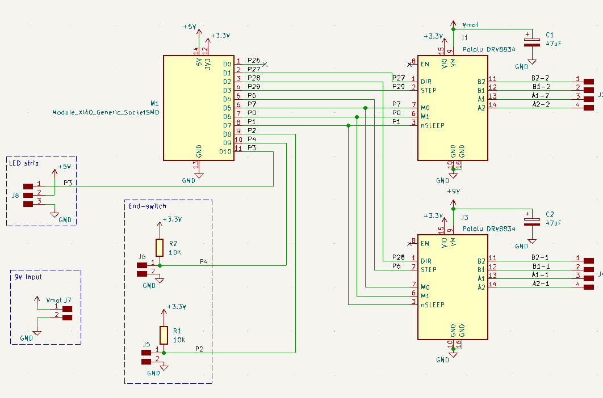The image size is (603, 398).
Task: Click the J6 reference label
Action: [x=142, y=257]
